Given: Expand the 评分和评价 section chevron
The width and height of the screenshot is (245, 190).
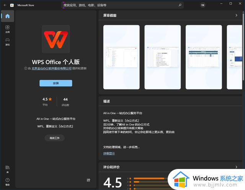Looking at the screenshot, I should 236,167.
